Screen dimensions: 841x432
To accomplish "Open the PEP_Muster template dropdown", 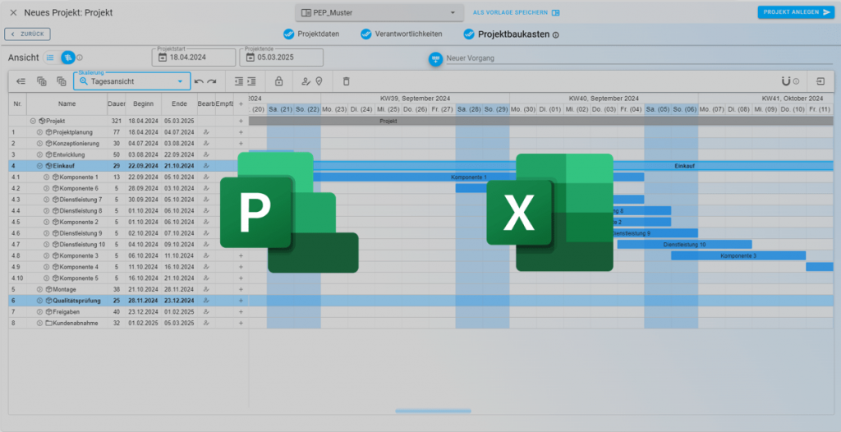I will [379, 12].
